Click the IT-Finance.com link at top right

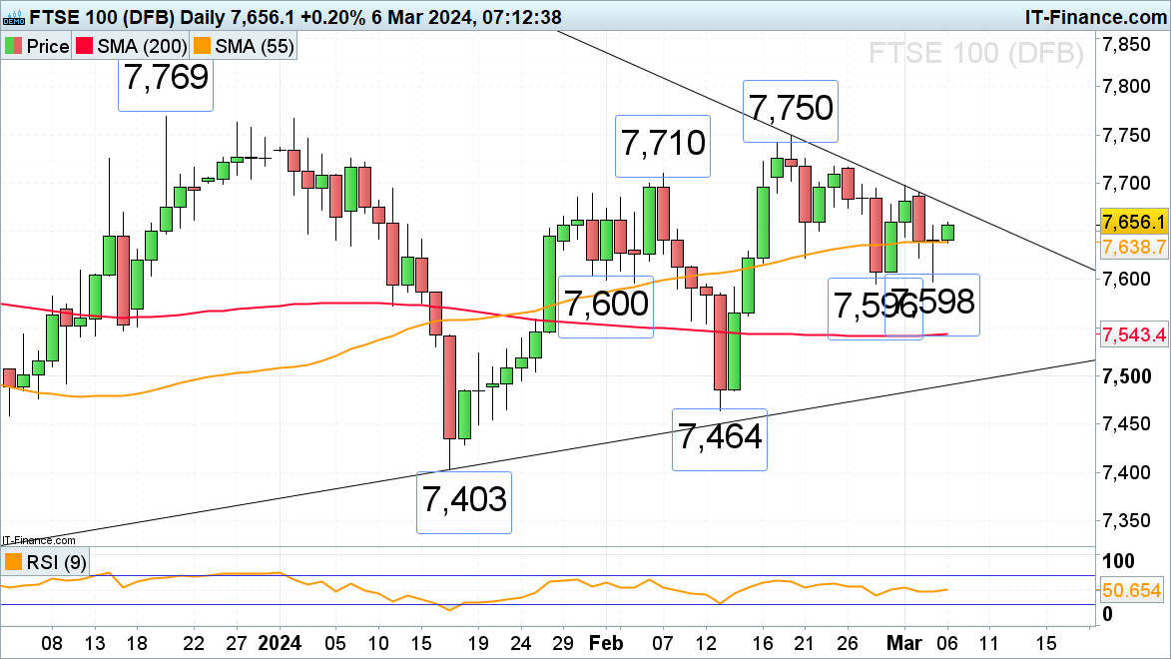coord(1095,16)
